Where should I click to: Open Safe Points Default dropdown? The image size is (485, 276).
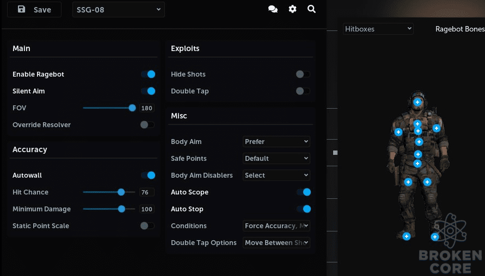pos(276,159)
